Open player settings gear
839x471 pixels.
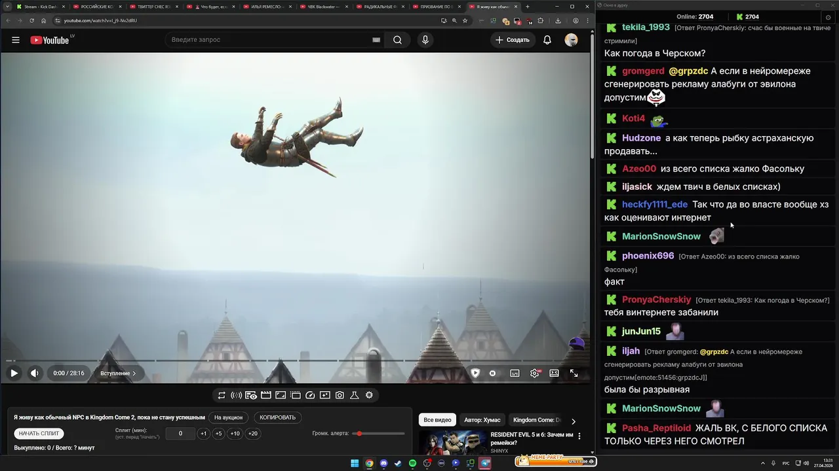[534, 373]
